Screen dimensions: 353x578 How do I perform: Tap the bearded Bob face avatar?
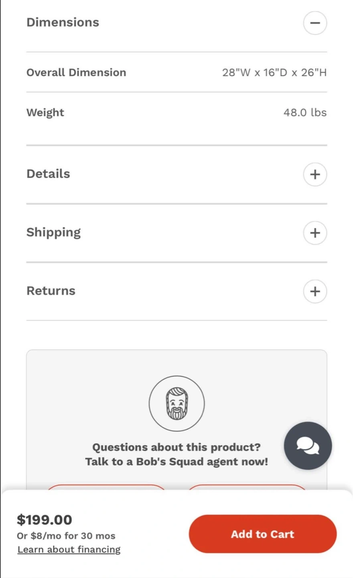point(176,403)
